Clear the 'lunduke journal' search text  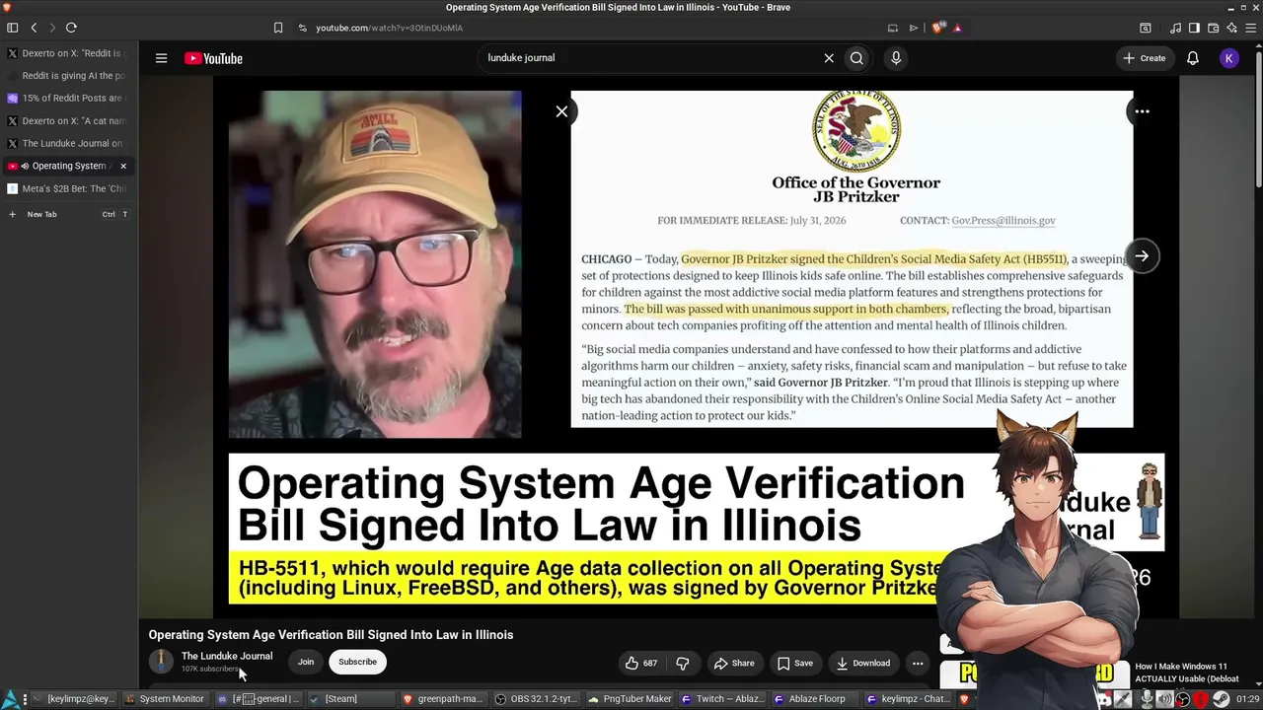829,58
